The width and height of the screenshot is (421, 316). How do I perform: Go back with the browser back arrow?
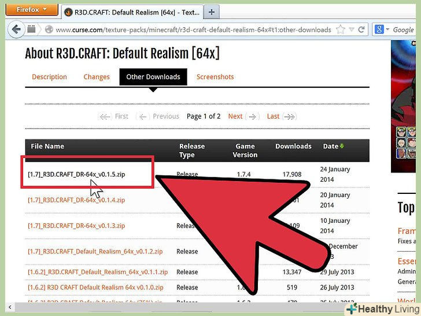pos(16,30)
